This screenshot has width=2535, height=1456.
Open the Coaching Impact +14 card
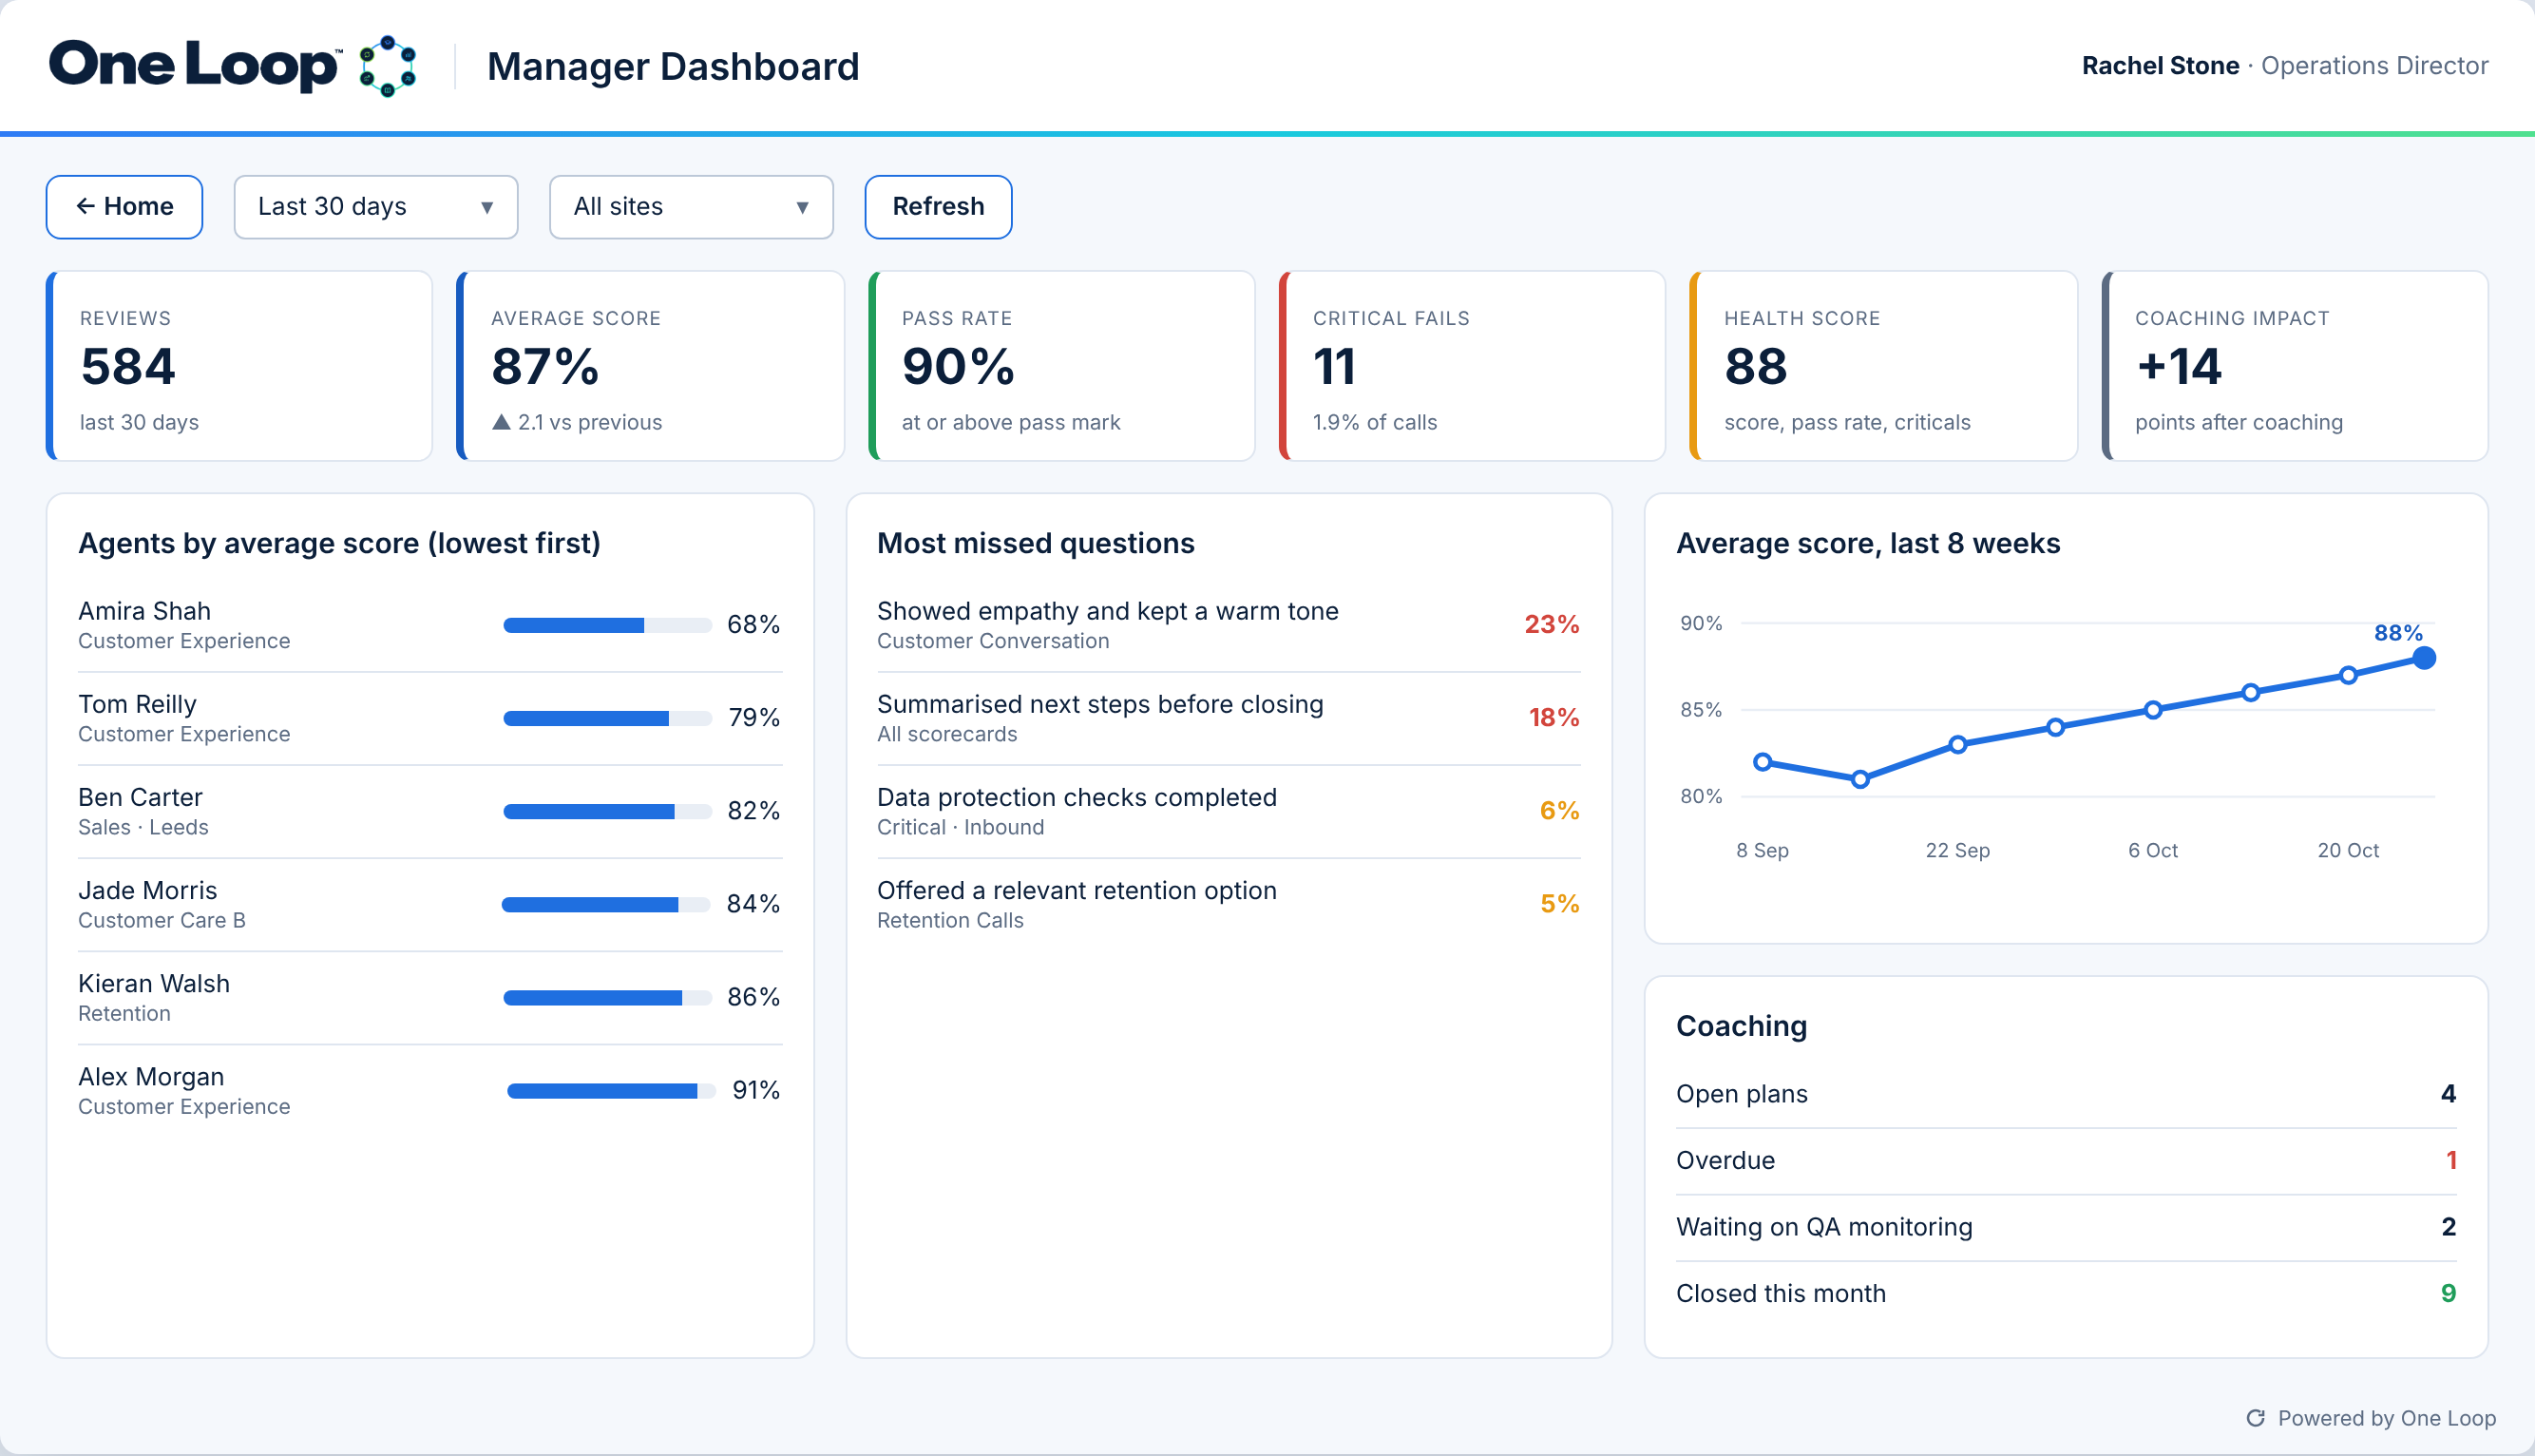[2296, 366]
